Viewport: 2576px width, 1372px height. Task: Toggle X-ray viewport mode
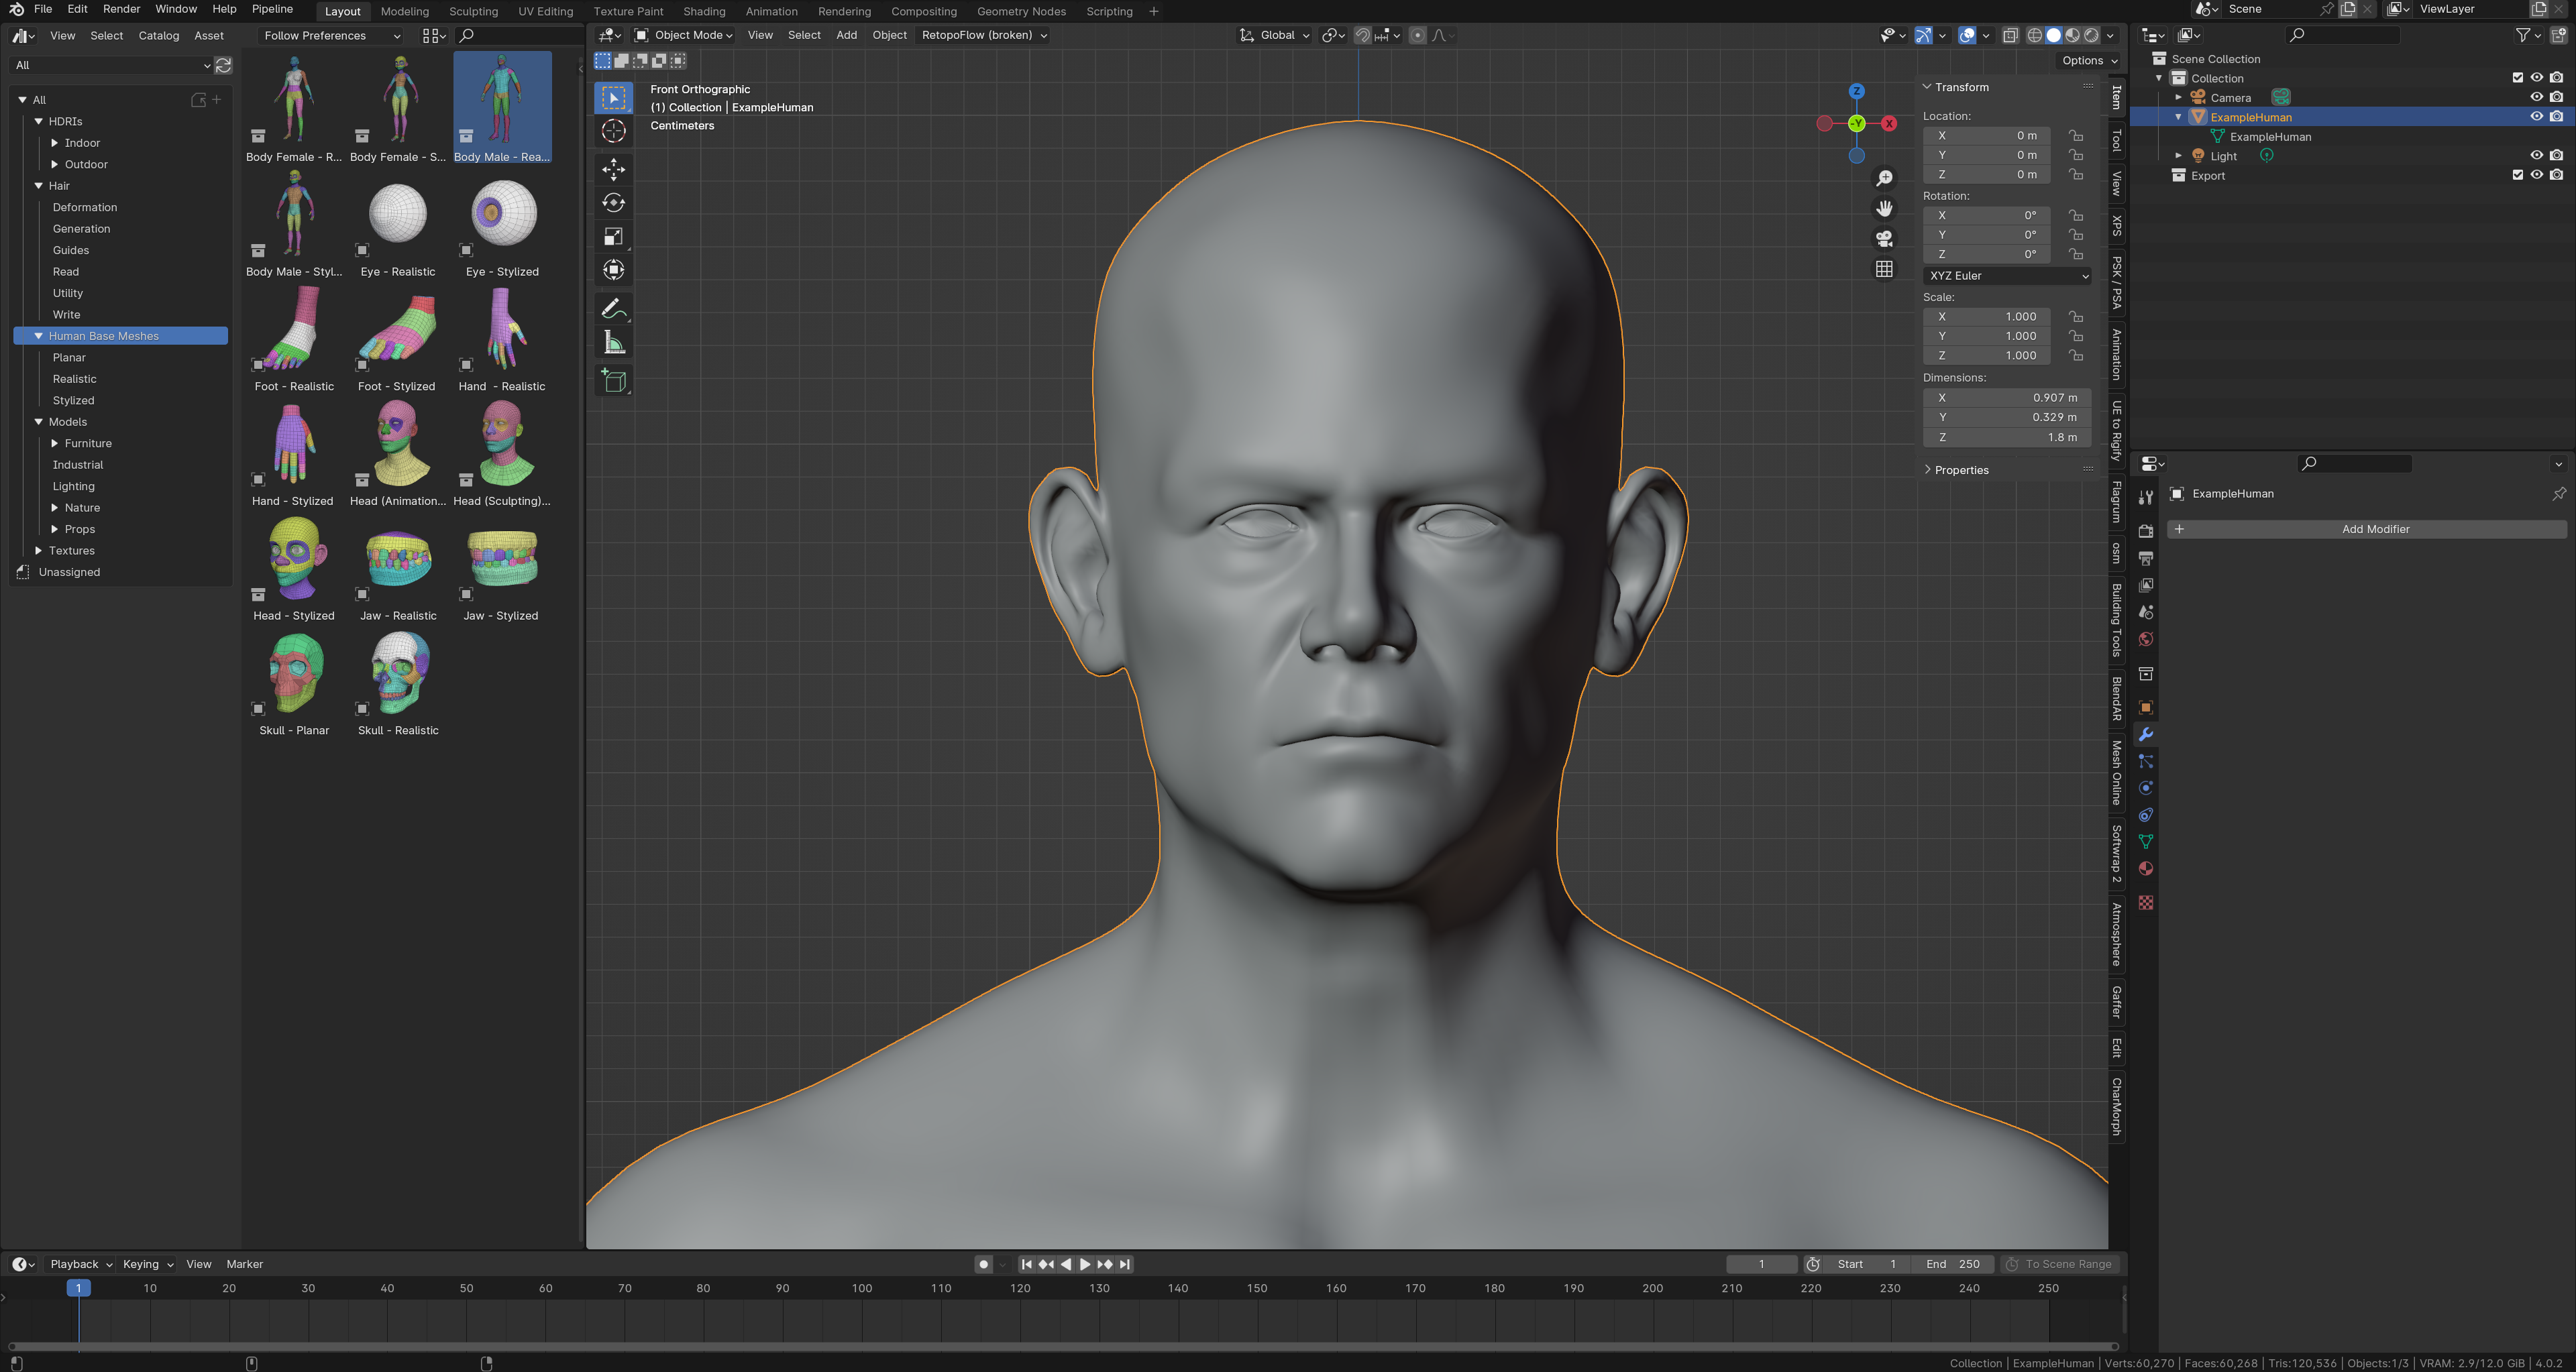tap(2010, 35)
